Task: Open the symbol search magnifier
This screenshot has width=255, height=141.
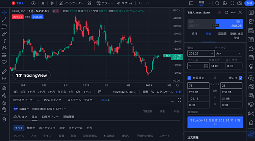Action: [217, 3]
